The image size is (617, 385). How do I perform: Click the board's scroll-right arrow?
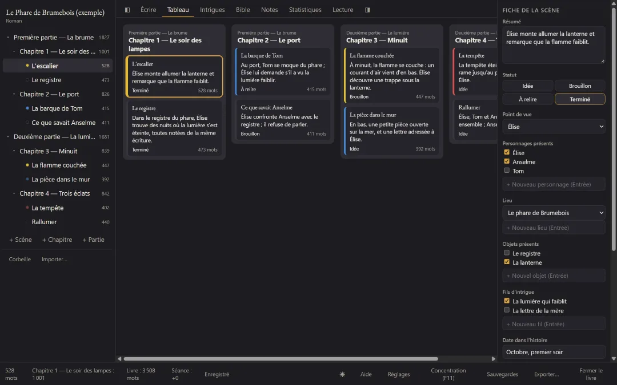494,359
